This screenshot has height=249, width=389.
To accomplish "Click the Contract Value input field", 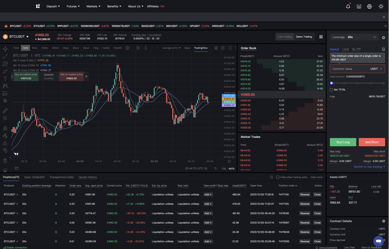I will pos(350,69).
